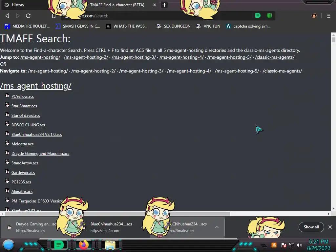Open Firefox from the taskbar

tap(84, 244)
